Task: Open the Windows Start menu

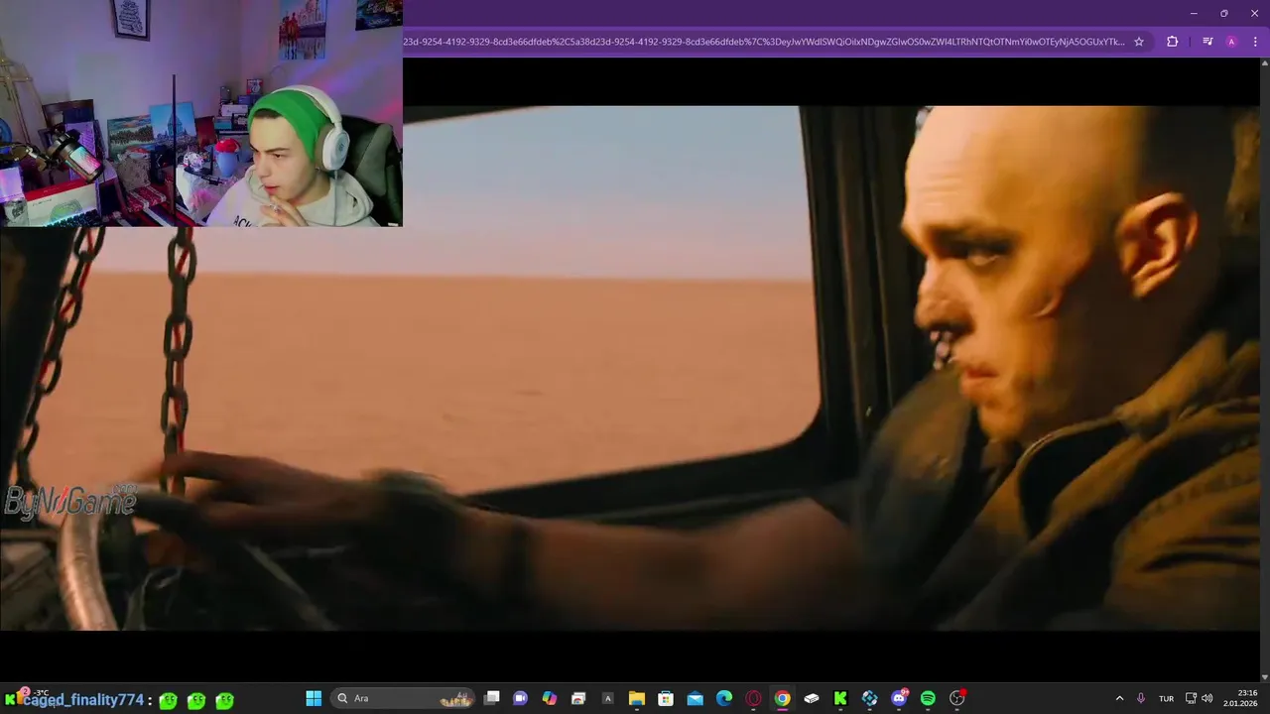Action: click(x=314, y=698)
